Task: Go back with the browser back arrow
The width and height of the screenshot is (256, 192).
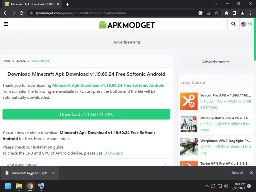Action: coord(5,13)
